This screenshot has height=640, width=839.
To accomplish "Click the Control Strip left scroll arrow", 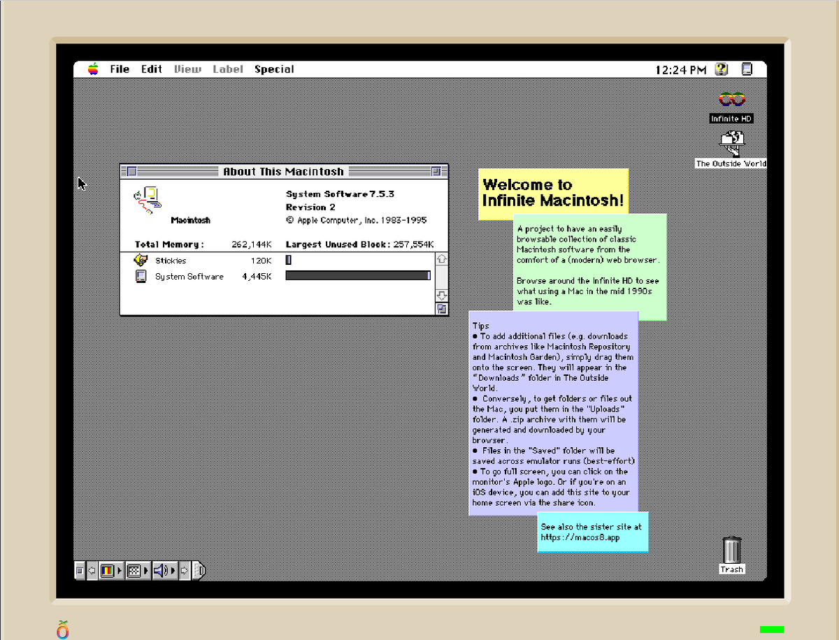I will tap(92, 571).
